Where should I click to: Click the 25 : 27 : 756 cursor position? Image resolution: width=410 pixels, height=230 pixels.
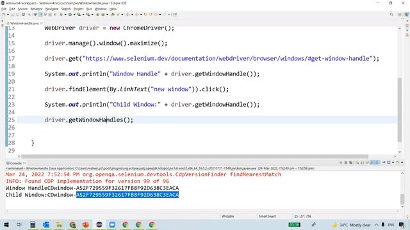coord(302,216)
